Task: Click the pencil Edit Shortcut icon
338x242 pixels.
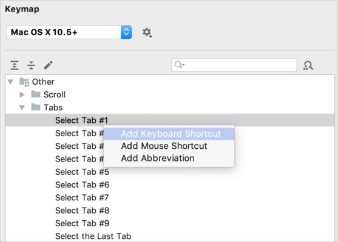Action: coord(49,65)
